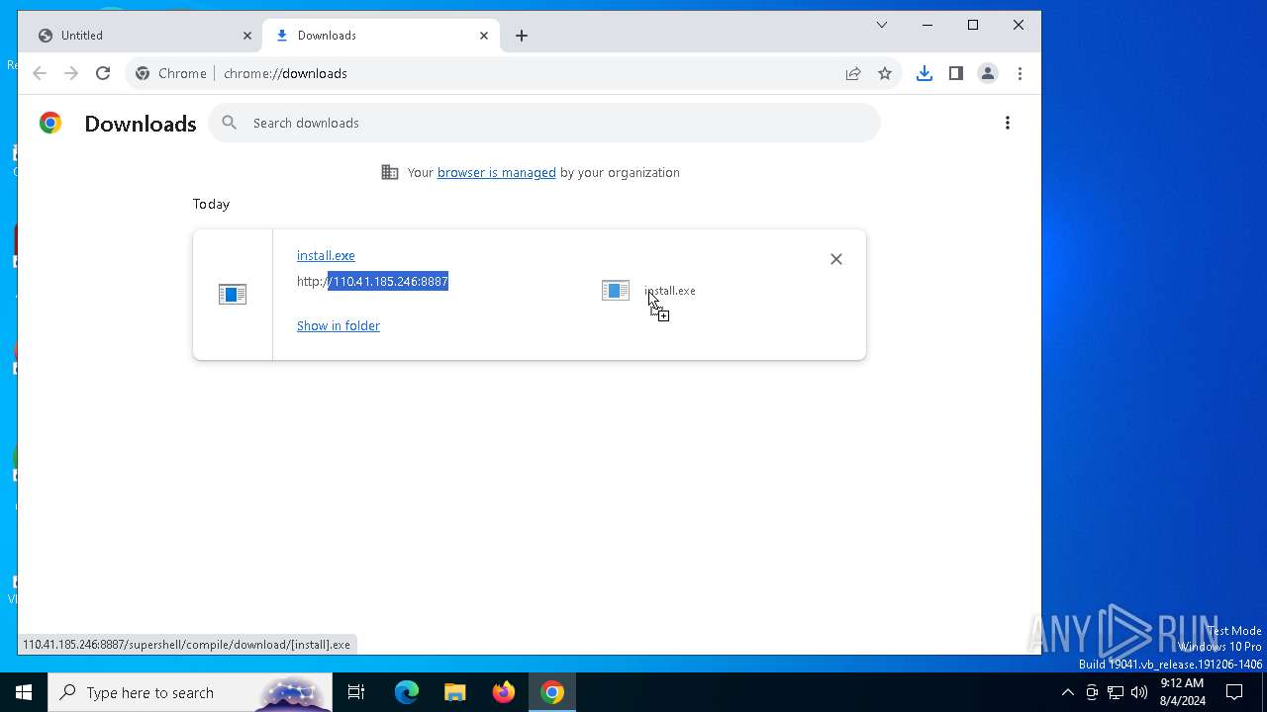Click the Windows taskbar search box
Screen dimensions: 1267x712
click(x=190, y=692)
